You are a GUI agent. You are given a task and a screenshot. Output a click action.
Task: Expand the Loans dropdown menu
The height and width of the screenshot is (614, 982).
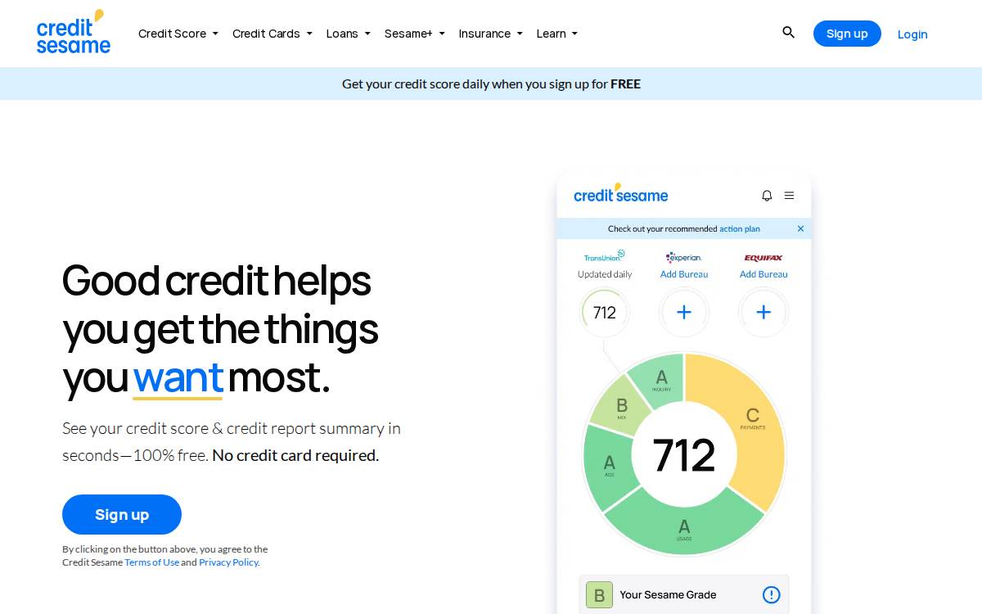[349, 34]
